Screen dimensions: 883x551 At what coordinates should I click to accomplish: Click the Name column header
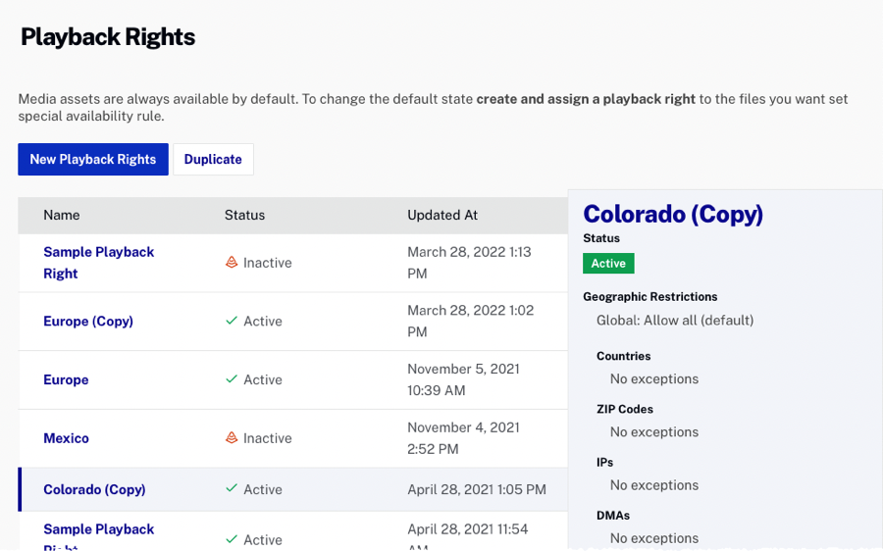tap(62, 215)
